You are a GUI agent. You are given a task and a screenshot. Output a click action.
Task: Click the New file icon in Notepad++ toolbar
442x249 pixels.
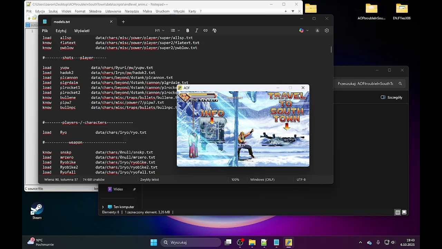29,18
